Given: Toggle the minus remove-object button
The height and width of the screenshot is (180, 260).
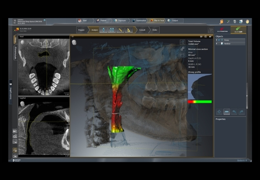Looking at the screenshot, I should (x=227, y=112).
